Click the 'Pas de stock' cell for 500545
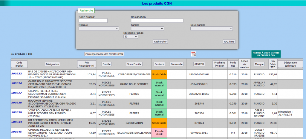The height and width of the screenshot is (139, 306). tap(159, 133)
